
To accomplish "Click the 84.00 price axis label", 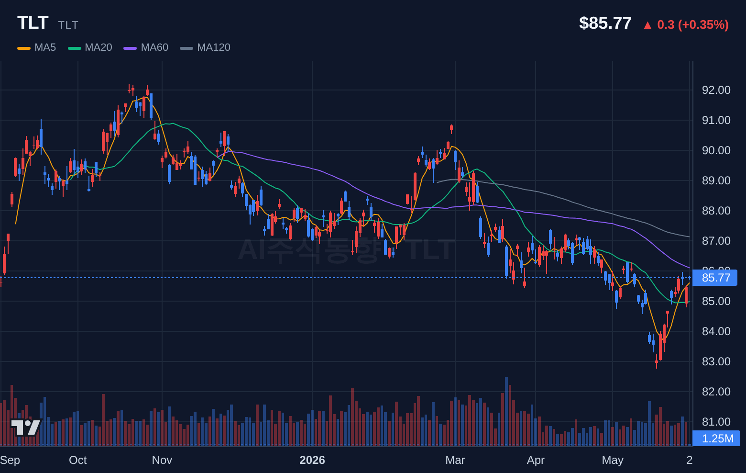I will (x=716, y=331).
